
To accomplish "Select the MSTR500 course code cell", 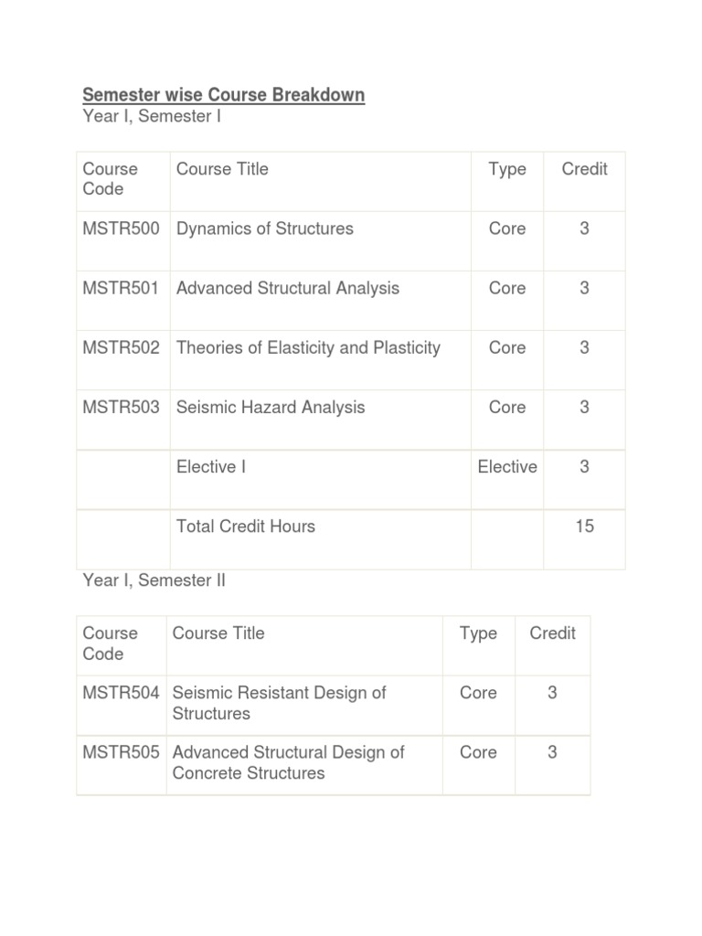I will point(121,229).
